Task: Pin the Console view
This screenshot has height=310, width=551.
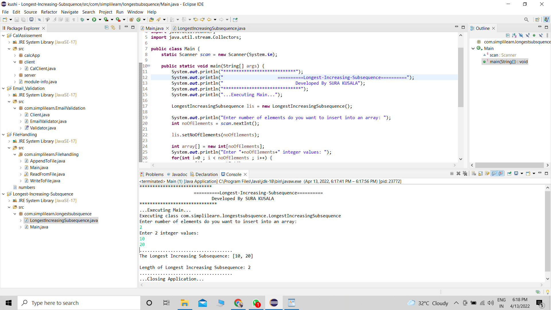Action: tap(509, 173)
